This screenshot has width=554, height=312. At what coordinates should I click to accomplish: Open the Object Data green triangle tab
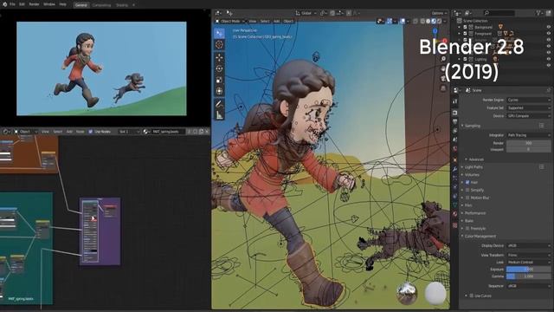[x=455, y=205]
